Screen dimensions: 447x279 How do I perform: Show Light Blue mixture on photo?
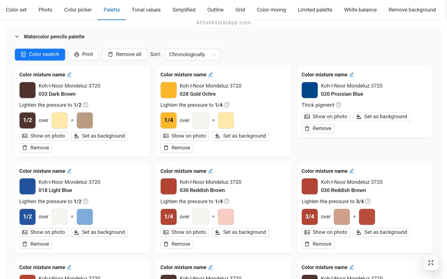point(44,232)
